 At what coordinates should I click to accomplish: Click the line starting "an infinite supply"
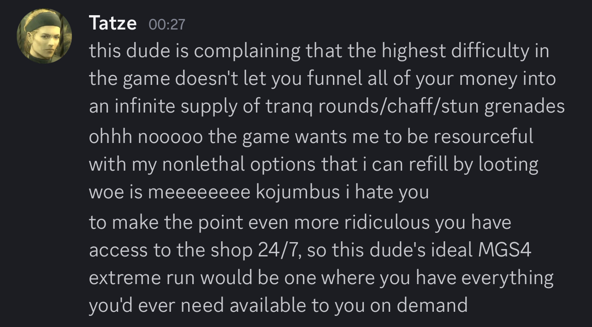pyautogui.click(x=326, y=107)
